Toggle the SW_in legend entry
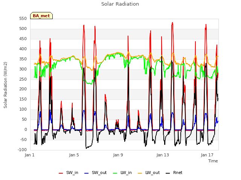This screenshot has width=241, height=180. 69,172
